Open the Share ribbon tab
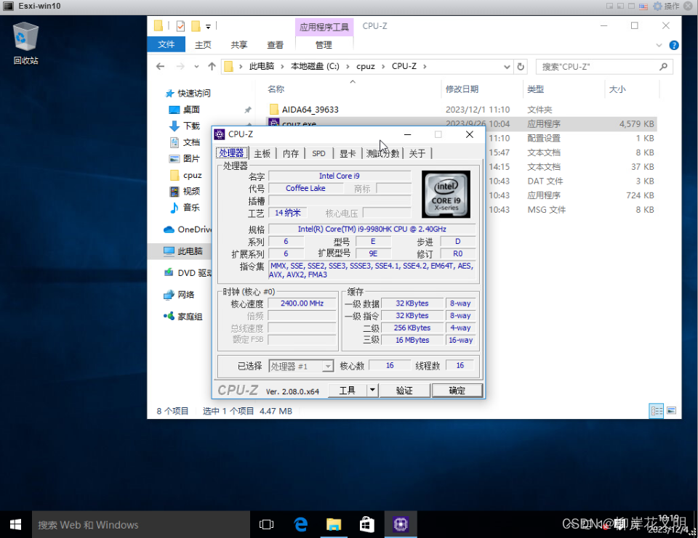The height and width of the screenshot is (538, 698). (239, 45)
